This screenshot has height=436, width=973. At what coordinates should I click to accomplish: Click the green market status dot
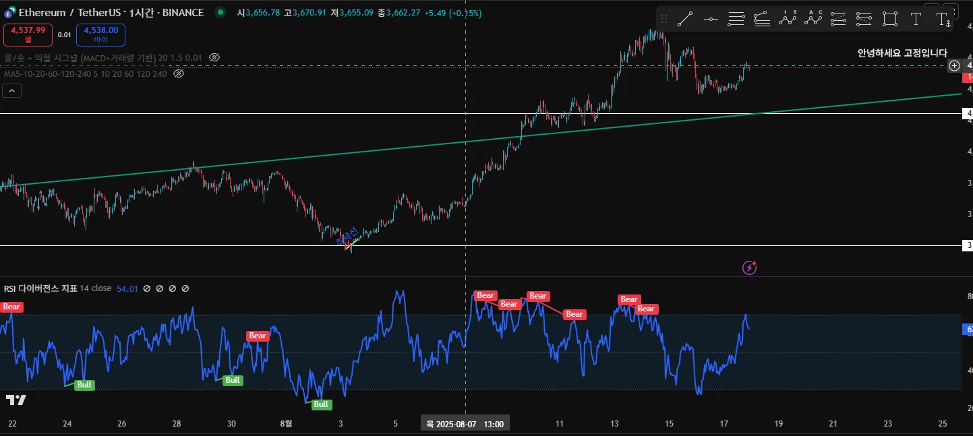pyautogui.click(x=220, y=12)
